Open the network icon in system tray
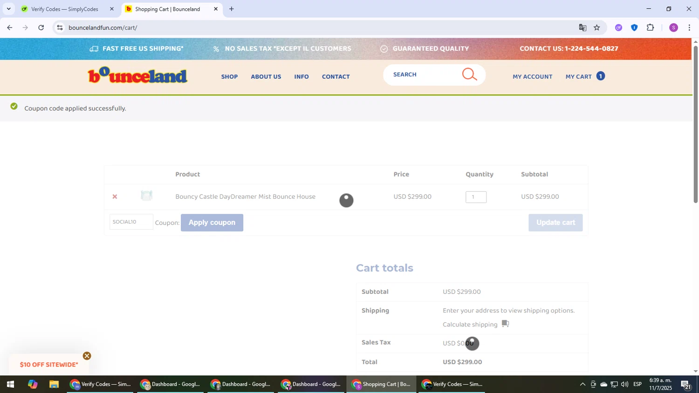Viewport: 699px width, 393px height. [x=614, y=385]
